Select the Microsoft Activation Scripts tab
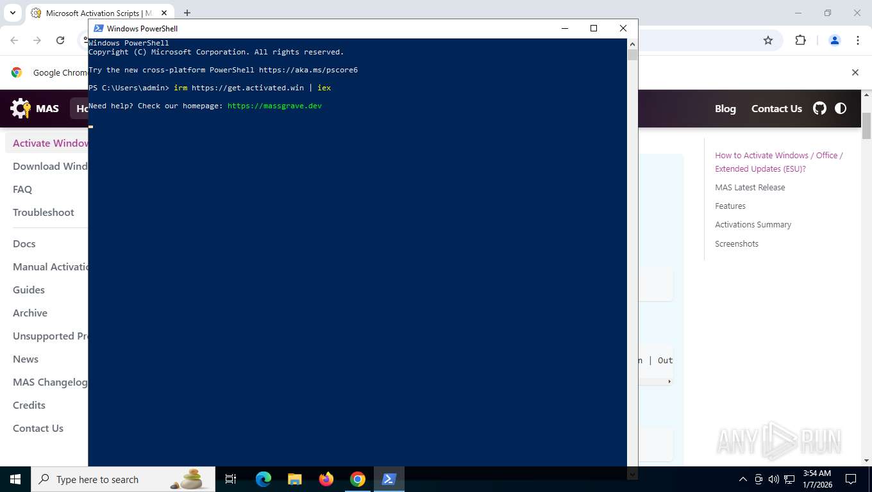This screenshot has height=492, width=872. (x=100, y=13)
